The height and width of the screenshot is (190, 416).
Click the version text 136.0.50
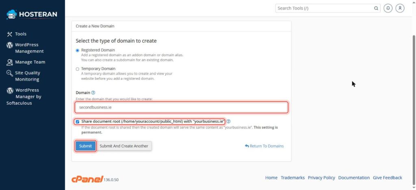[111, 180]
